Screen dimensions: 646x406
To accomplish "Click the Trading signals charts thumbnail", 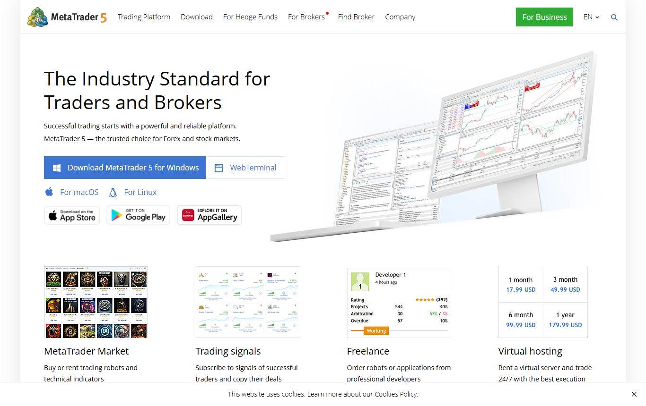I will point(248,302).
